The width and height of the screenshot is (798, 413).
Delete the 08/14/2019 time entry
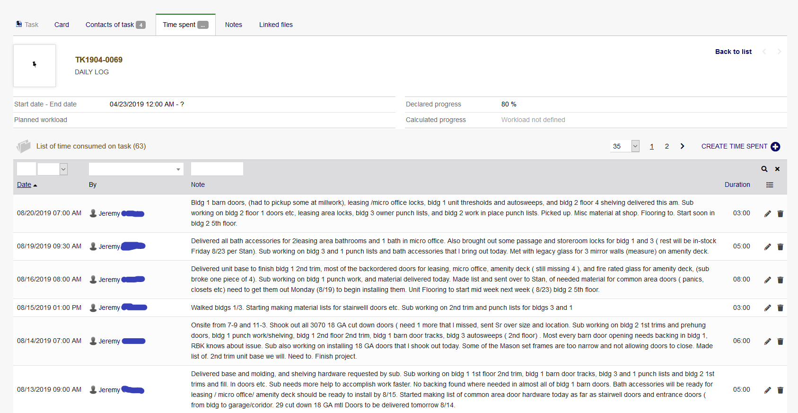(x=780, y=342)
